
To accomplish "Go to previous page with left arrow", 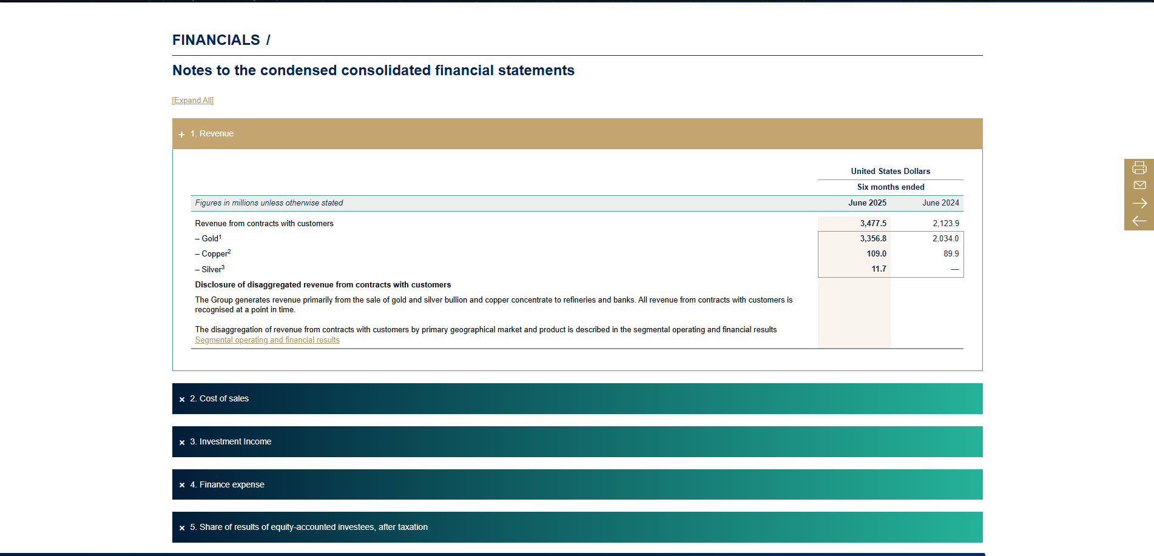I will click(x=1139, y=221).
